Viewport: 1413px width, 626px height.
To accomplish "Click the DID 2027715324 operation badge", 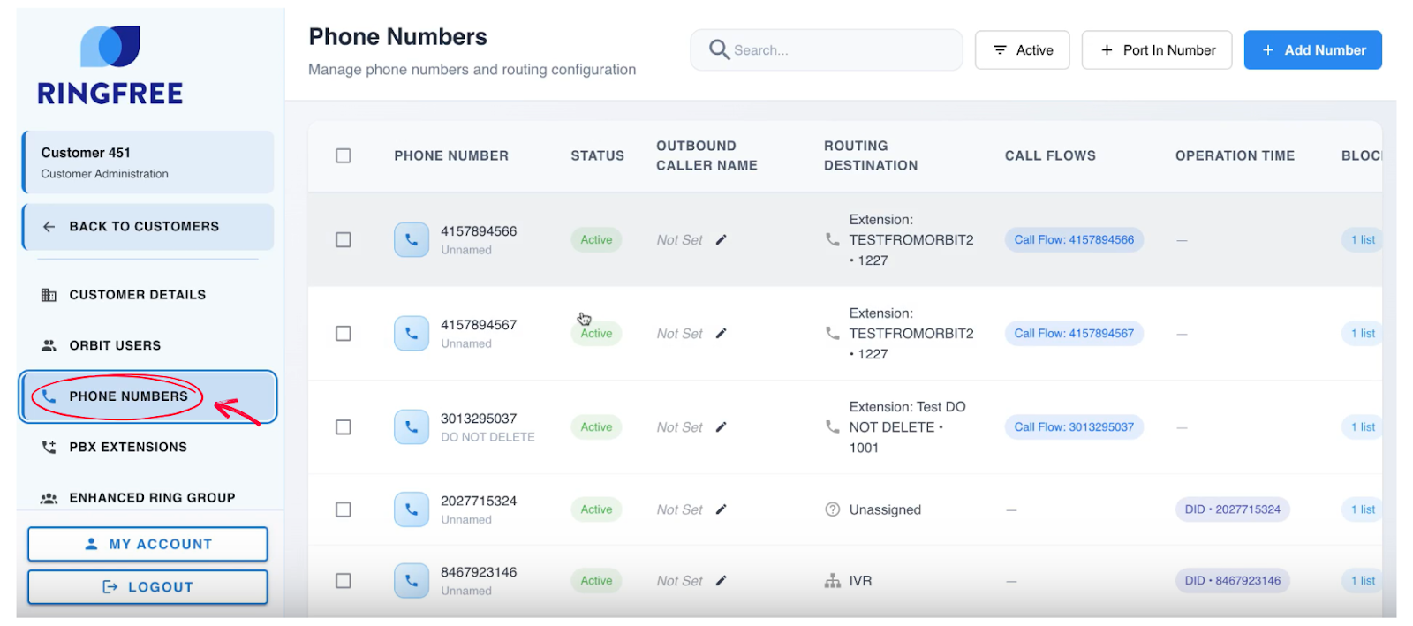I will pyautogui.click(x=1232, y=509).
